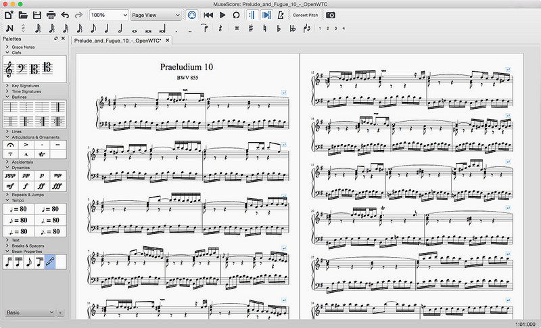The image size is (541, 328).
Task: Insert a rest with the rest icon
Action: tap(220, 28)
